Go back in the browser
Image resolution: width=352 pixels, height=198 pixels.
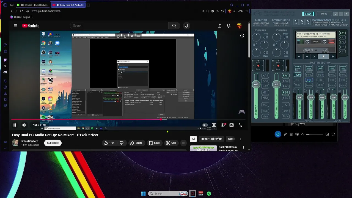pos(12,11)
